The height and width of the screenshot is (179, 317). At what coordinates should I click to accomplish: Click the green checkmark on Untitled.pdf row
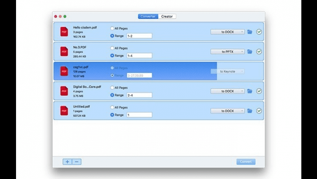click(x=259, y=111)
